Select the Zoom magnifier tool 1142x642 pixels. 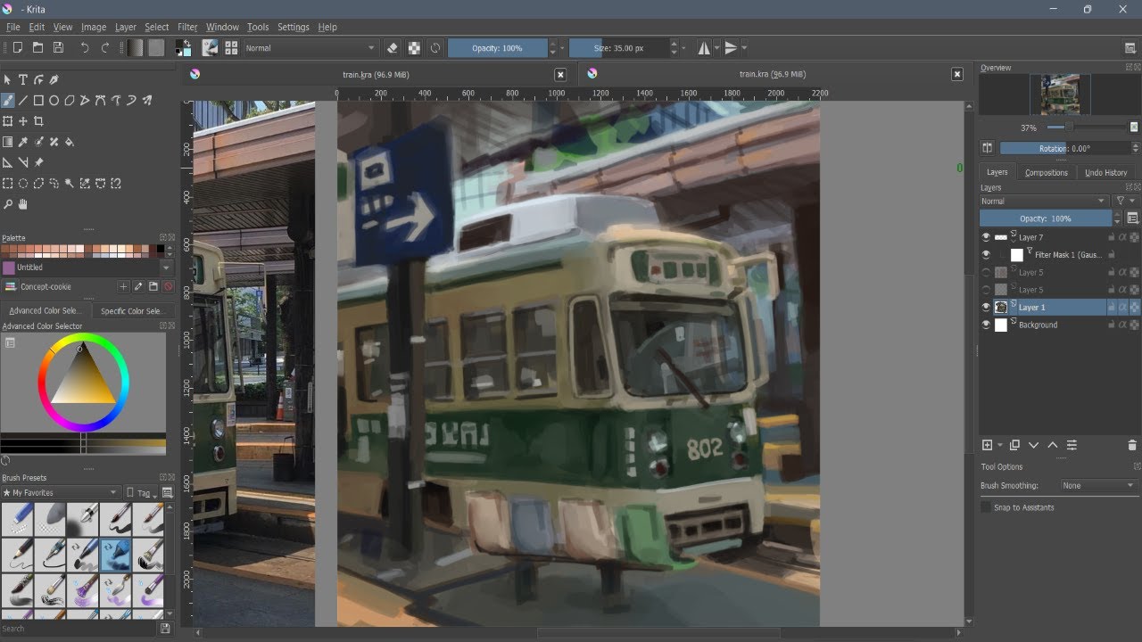[8, 204]
